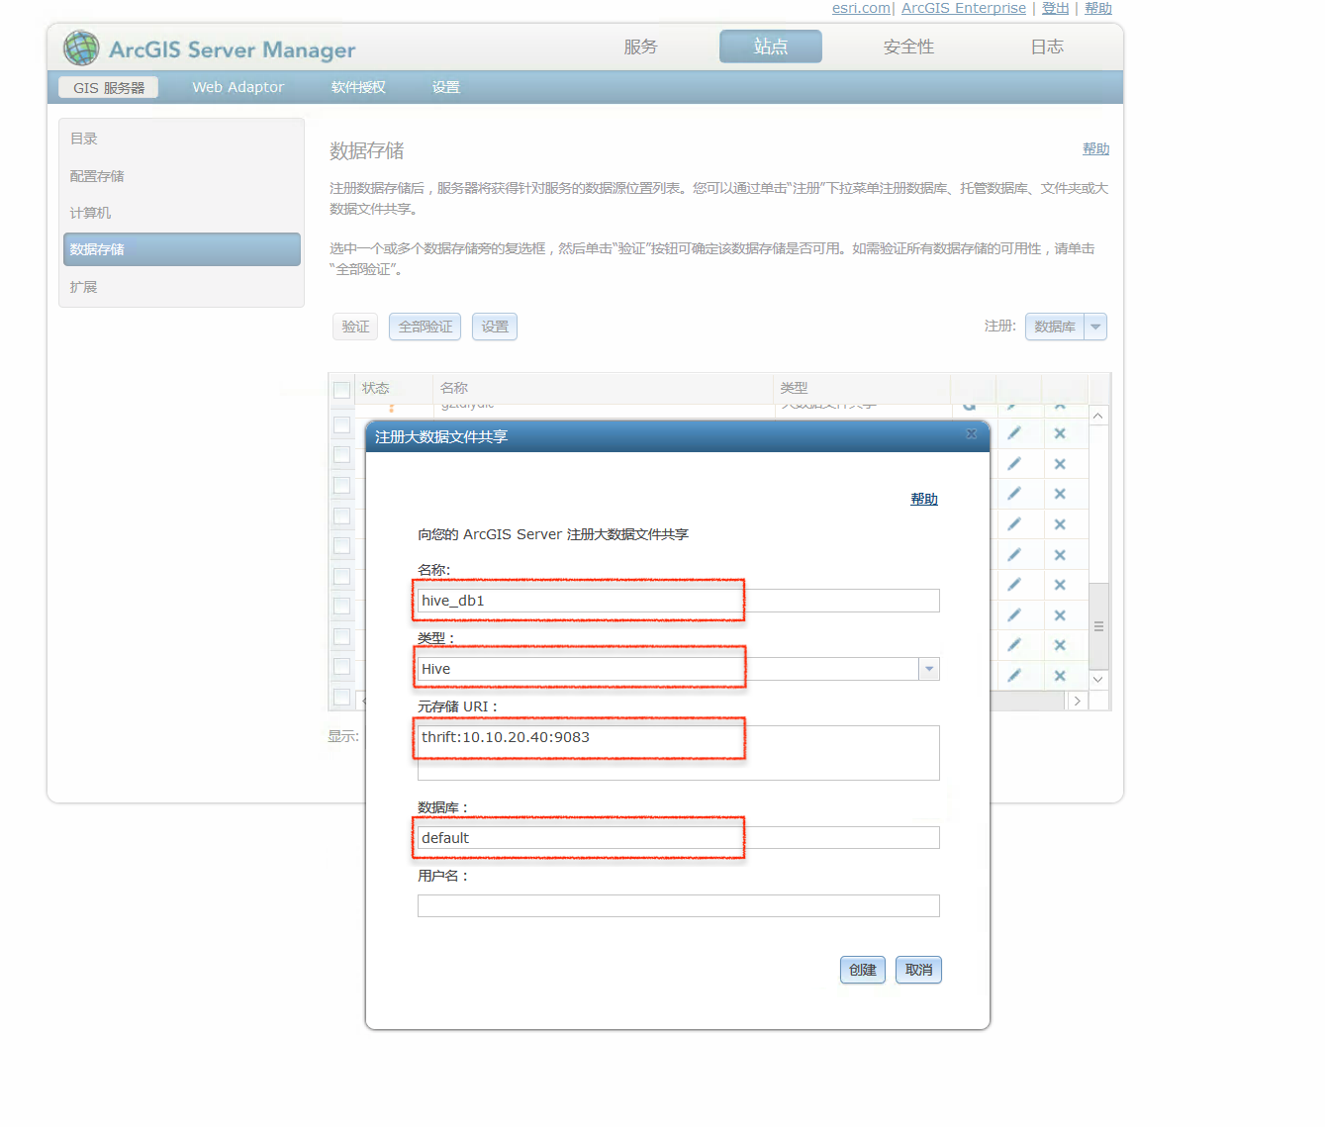Edit the first fully visible data store row (pencil icon)
The width and height of the screenshot is (1325, 1127).
(1014, 433)
